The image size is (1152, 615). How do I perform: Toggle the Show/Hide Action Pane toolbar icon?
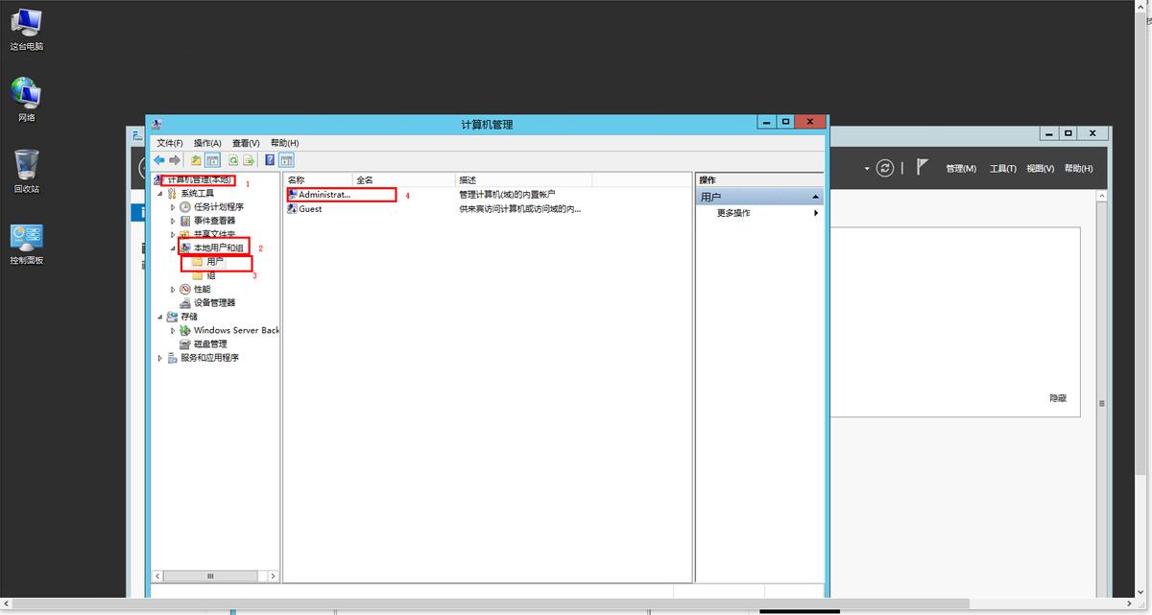(x=286, y=160)
